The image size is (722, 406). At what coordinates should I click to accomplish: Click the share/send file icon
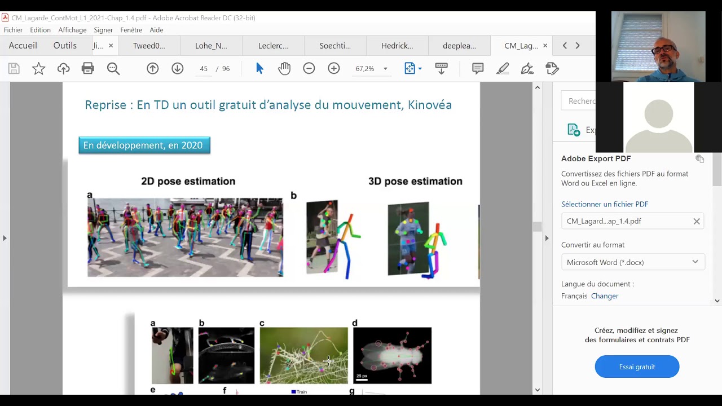552,69
